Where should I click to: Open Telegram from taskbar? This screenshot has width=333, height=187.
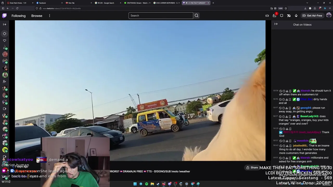point(141,184)
